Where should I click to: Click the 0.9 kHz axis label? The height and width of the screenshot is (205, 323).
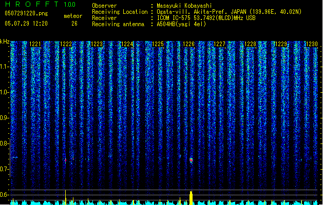(4, 118)
